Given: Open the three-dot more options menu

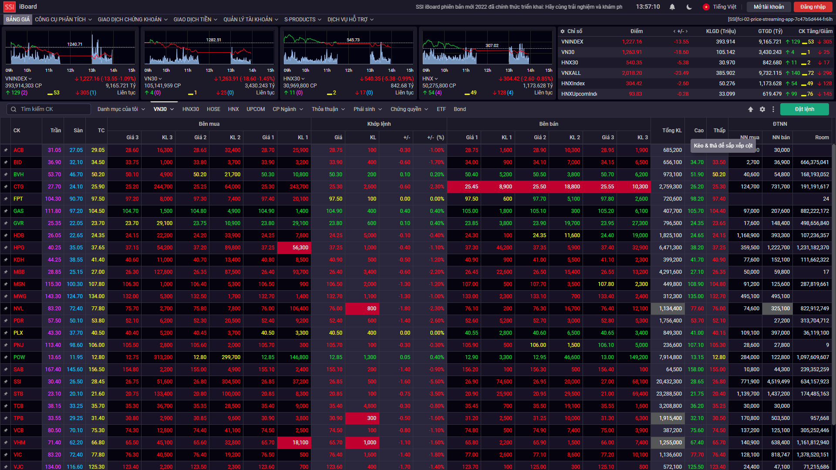Looking at the screenshot, I should [773, 109].
